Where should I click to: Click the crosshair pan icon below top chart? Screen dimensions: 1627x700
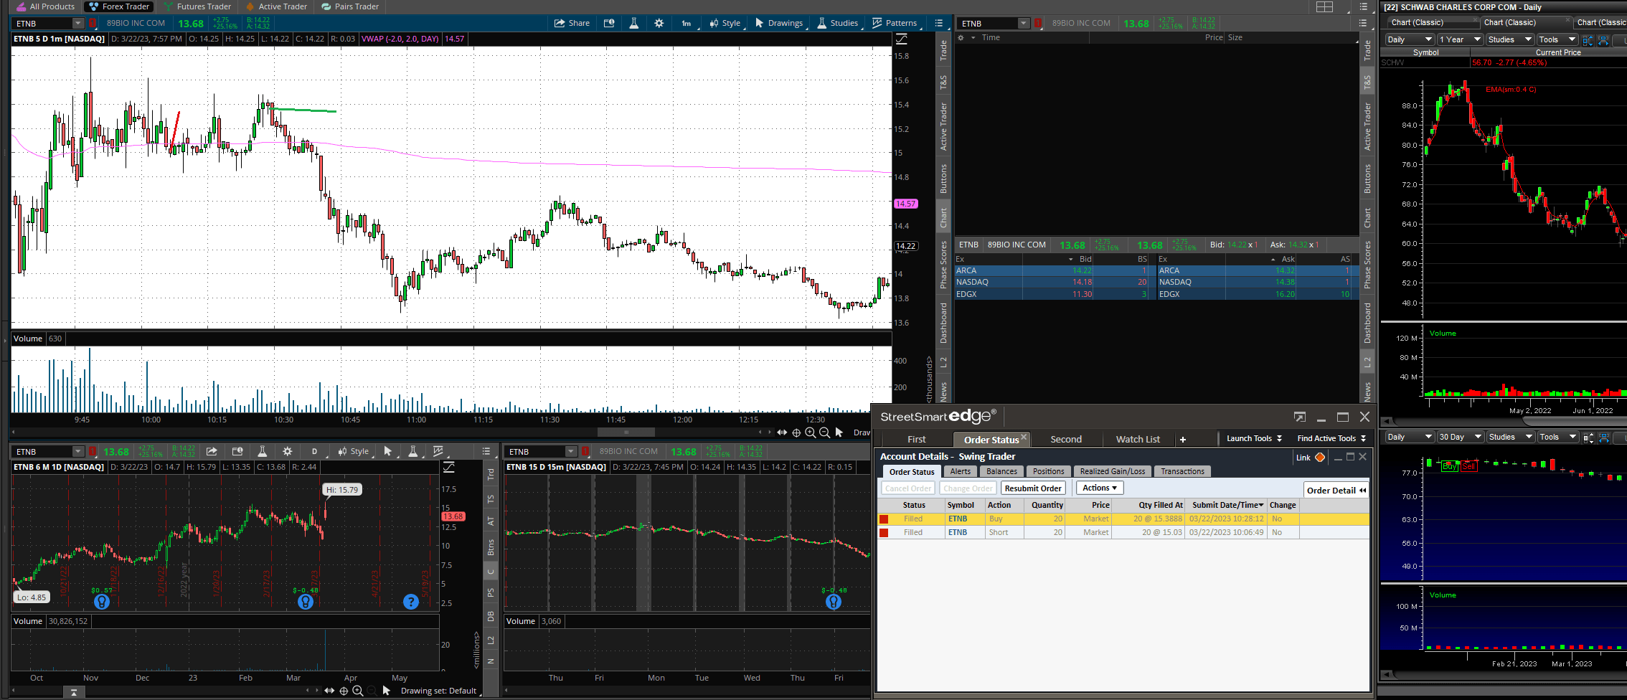(796, 432)
